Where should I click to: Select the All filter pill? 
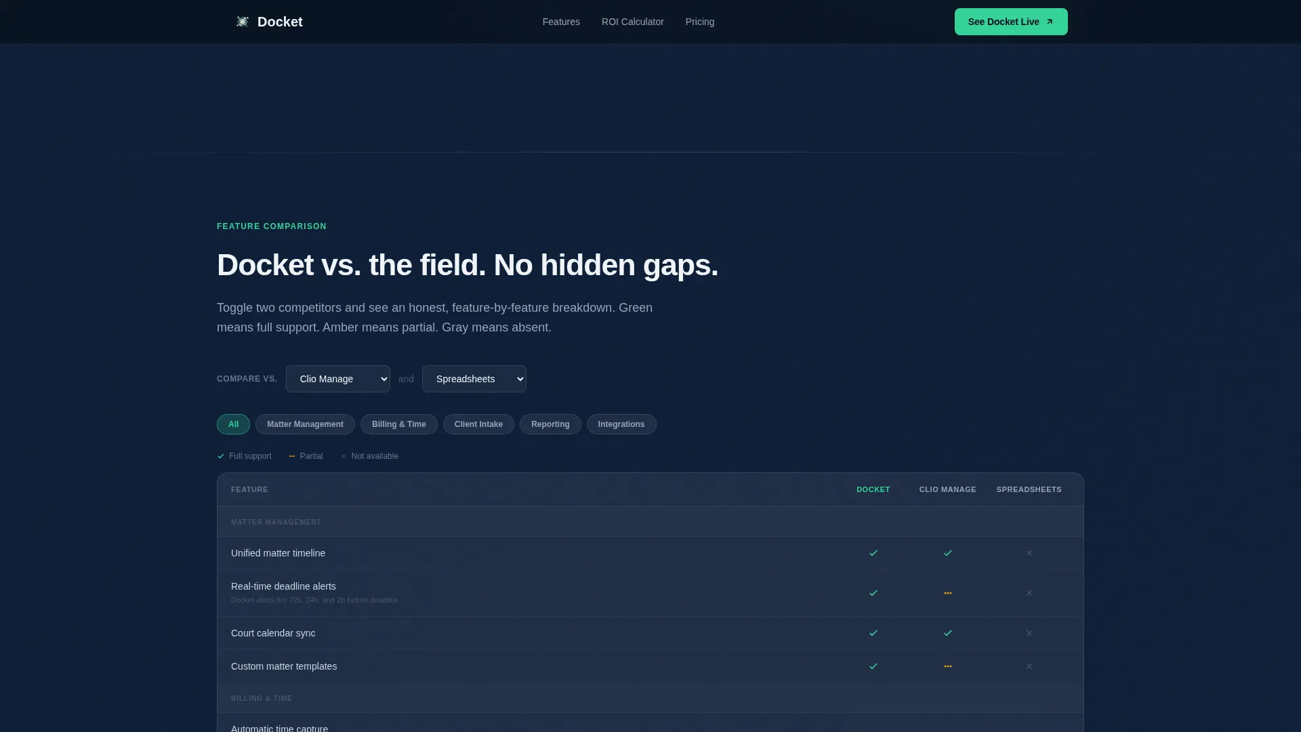click(233, 424)
